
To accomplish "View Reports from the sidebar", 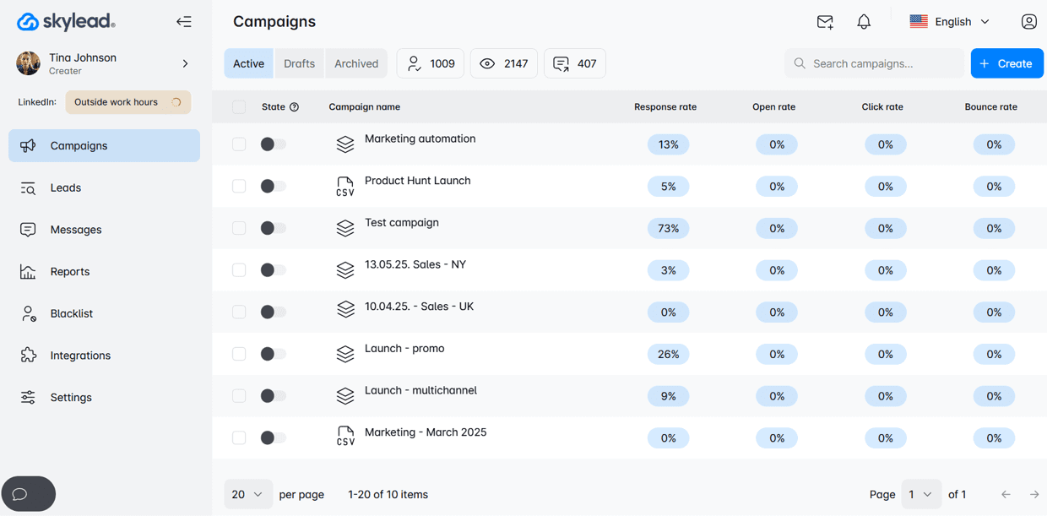I will 69,271.
